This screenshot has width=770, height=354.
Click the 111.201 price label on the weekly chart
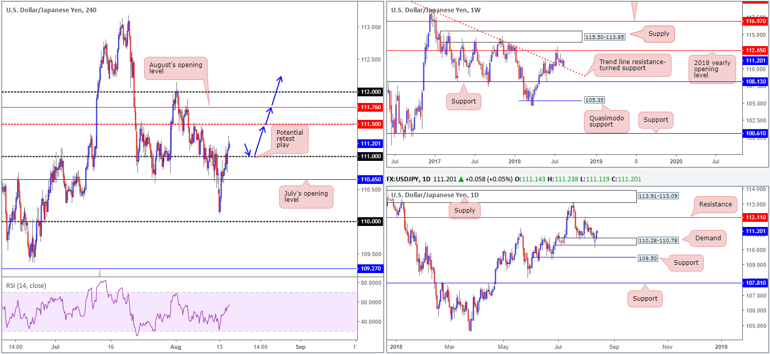tap(756, 60)
